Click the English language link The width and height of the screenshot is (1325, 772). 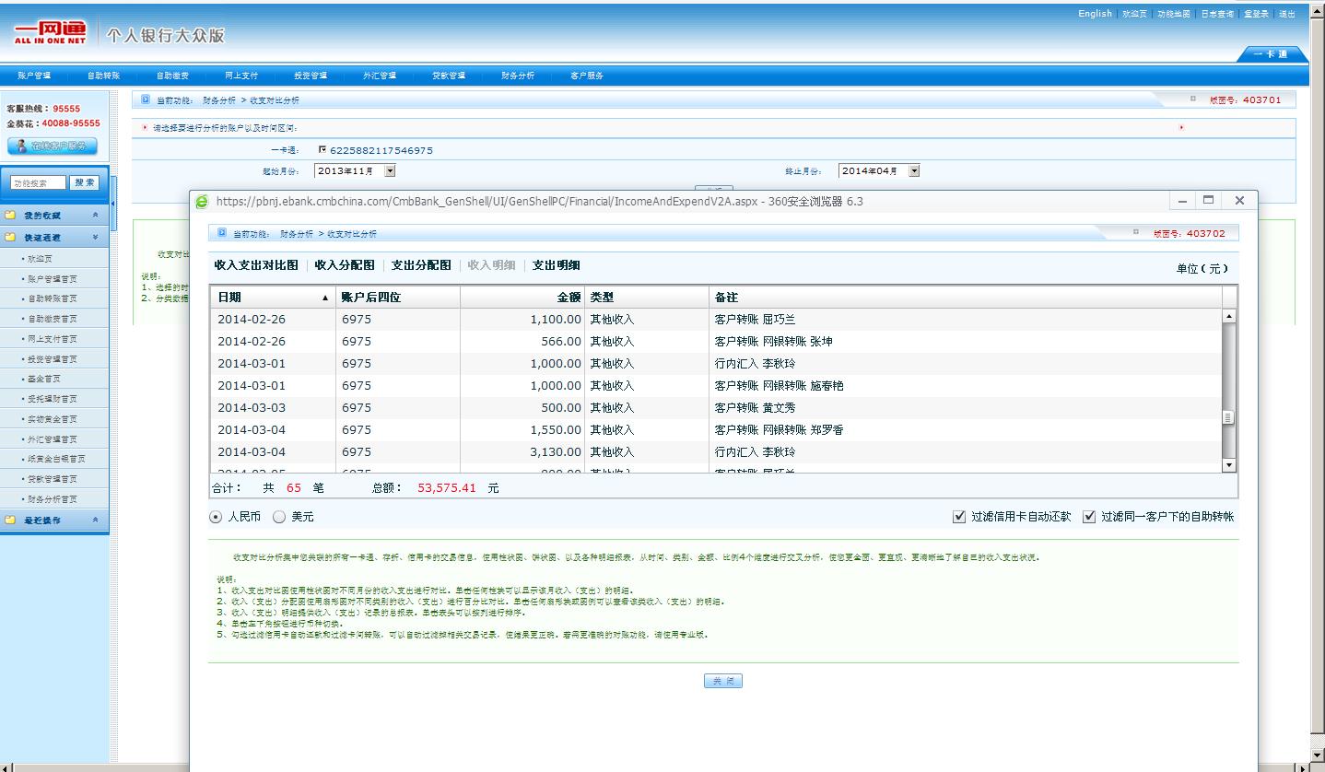(x=1095, y=14)
